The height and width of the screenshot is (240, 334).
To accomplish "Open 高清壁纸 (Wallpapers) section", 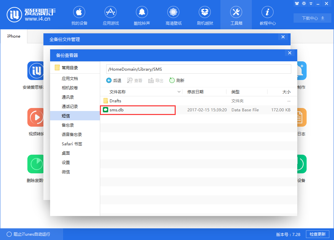I will tap(173, 15).
